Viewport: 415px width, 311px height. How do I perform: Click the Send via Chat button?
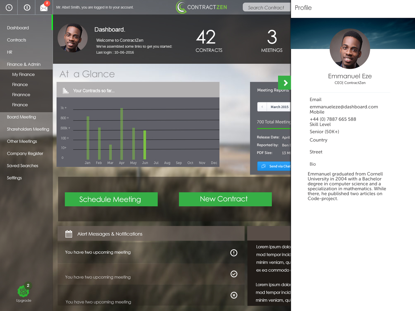coord(274,166)
